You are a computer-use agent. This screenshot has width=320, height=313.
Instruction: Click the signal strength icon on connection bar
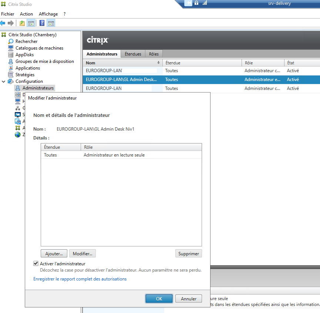click(205, 3)
